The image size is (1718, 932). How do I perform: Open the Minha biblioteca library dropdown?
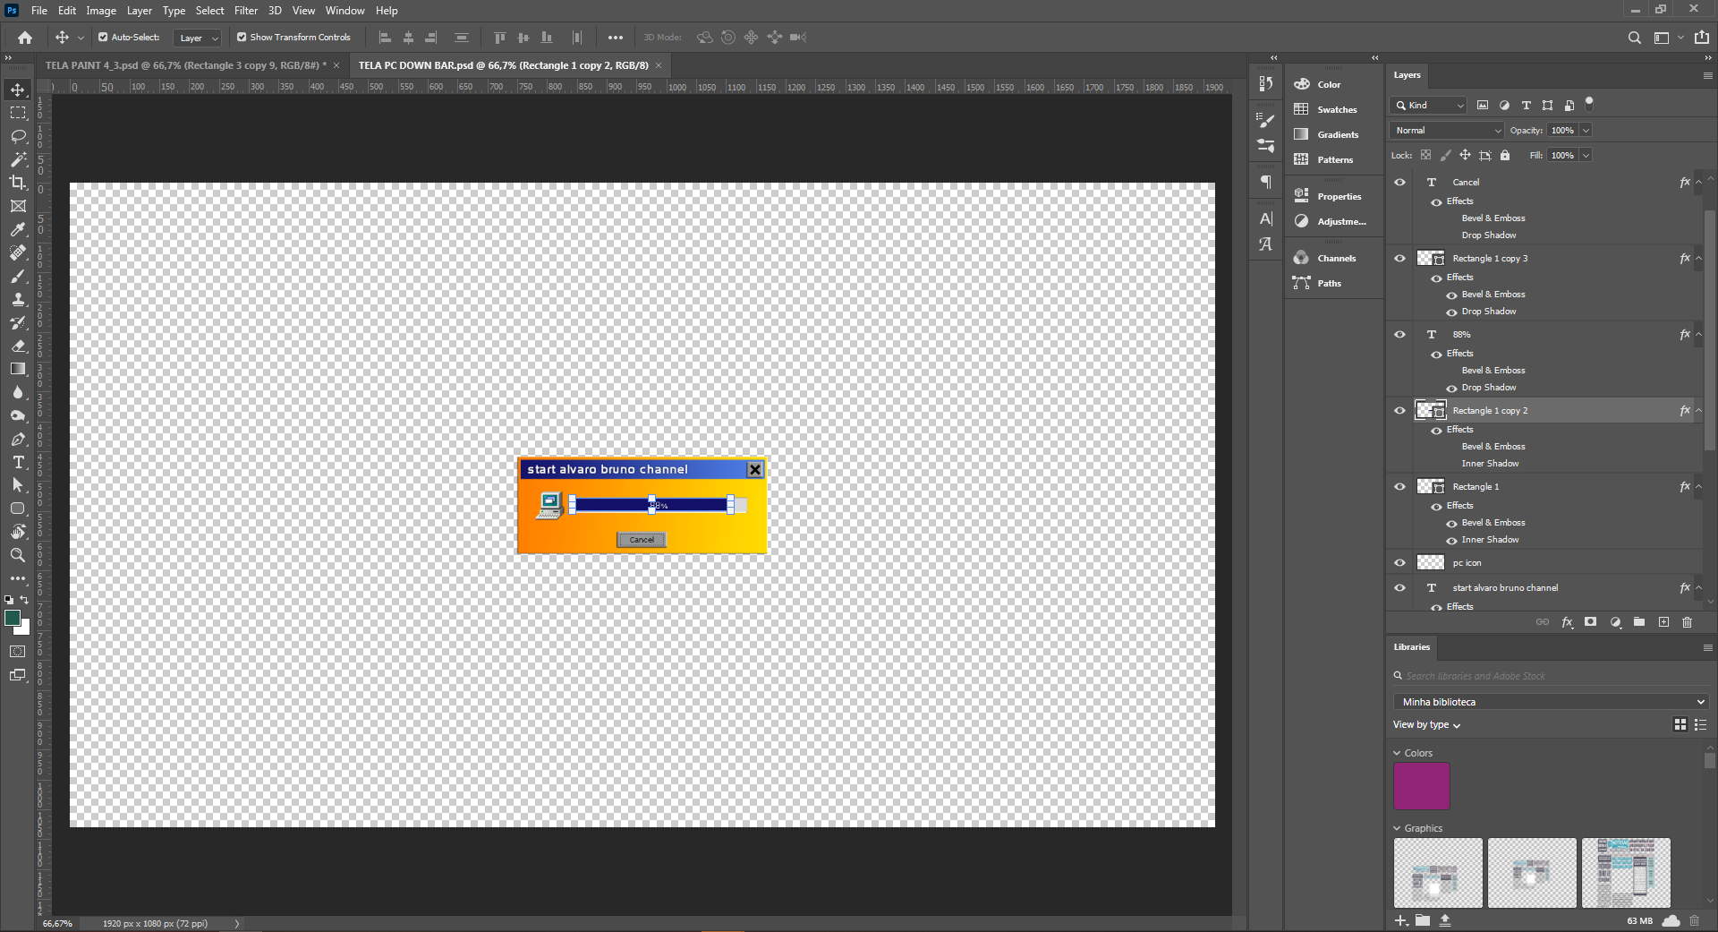click(x=1551, y=702)
